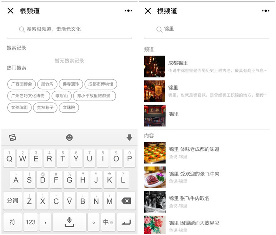Tap the Q key
The height and width of the screenshot is (235, 276).
[x=9, y=158]
